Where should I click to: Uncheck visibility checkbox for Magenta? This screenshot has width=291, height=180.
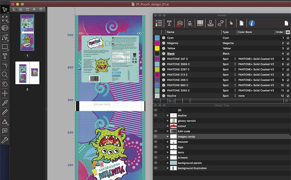(x=288, y=43)
